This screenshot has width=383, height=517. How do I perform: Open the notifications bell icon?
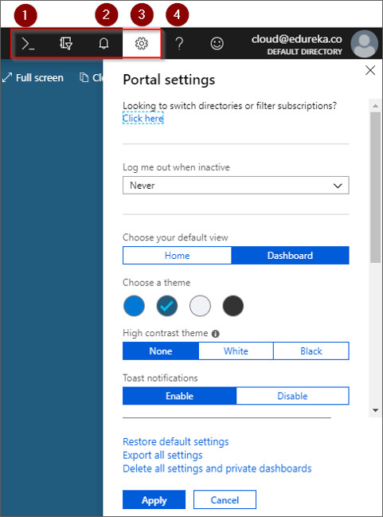click(104, 44)
